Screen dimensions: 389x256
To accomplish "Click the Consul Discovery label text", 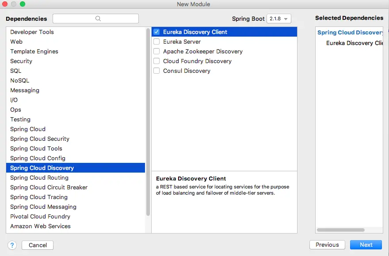I will [187, 71].
